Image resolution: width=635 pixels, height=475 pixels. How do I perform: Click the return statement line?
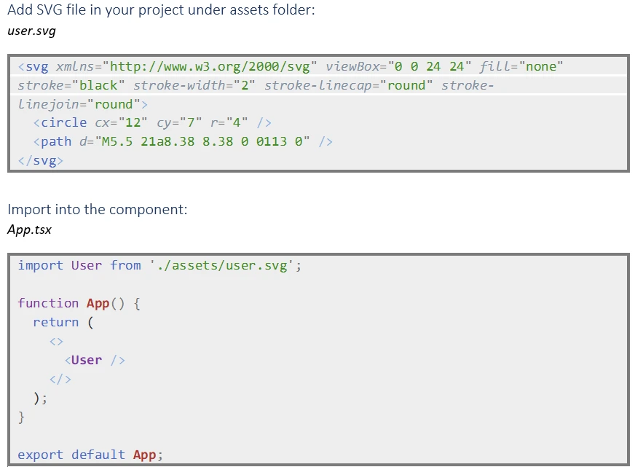coord(63,322)
